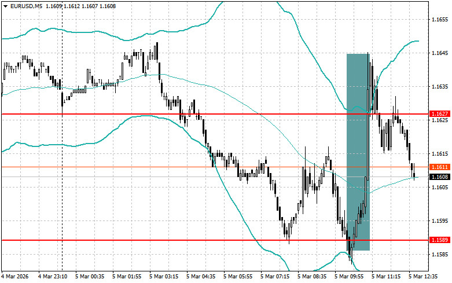
Task: Click the 5 Mar 11:15 time label
Action: point(386,277)
